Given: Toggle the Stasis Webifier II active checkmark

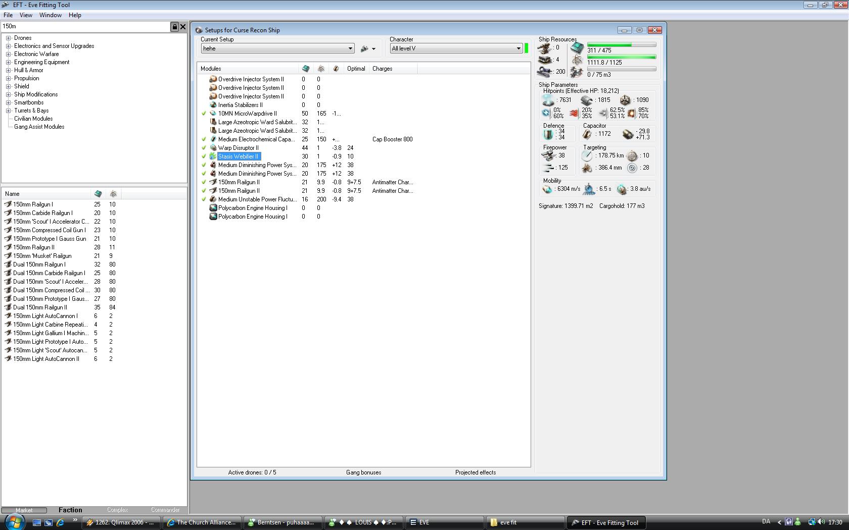Looking at the screenshot, I should pyautogui.click(x=204, y=156).
